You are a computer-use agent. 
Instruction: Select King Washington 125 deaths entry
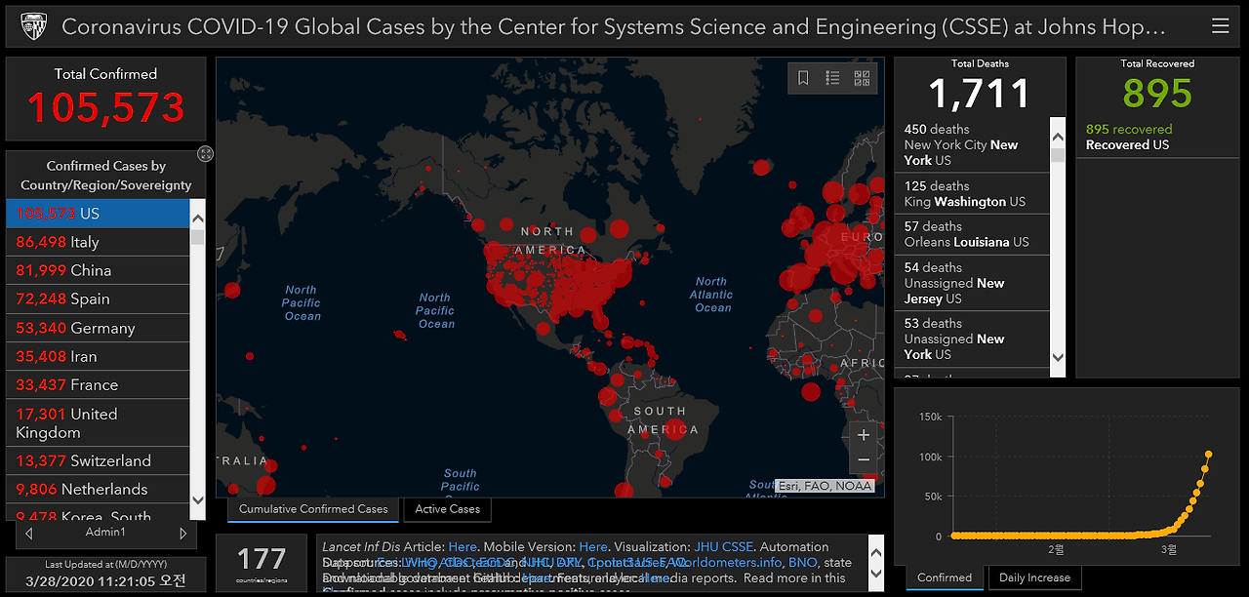[x=972, y=194]
